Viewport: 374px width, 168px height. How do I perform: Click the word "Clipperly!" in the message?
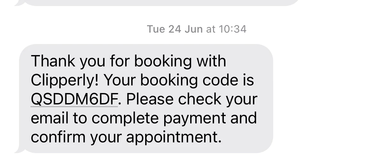64,80
